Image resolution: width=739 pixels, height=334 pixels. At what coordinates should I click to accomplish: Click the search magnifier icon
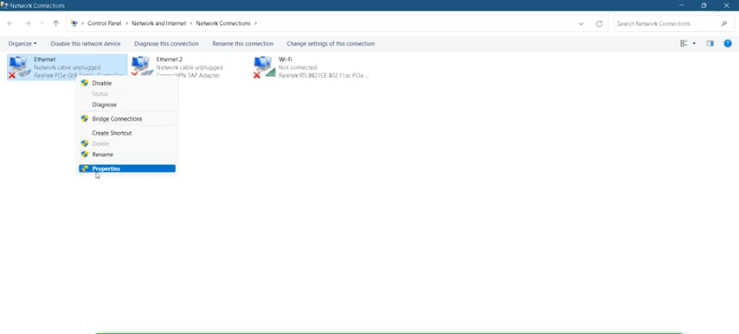click(x=724, y=23)
